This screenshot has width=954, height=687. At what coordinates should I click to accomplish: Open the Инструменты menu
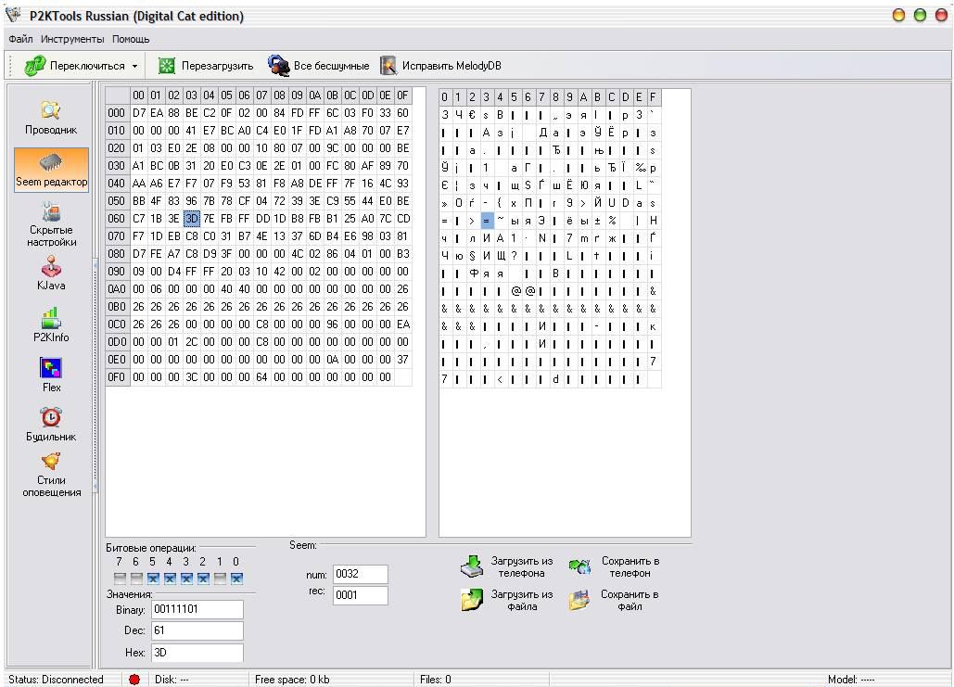(x=72, y=39)
